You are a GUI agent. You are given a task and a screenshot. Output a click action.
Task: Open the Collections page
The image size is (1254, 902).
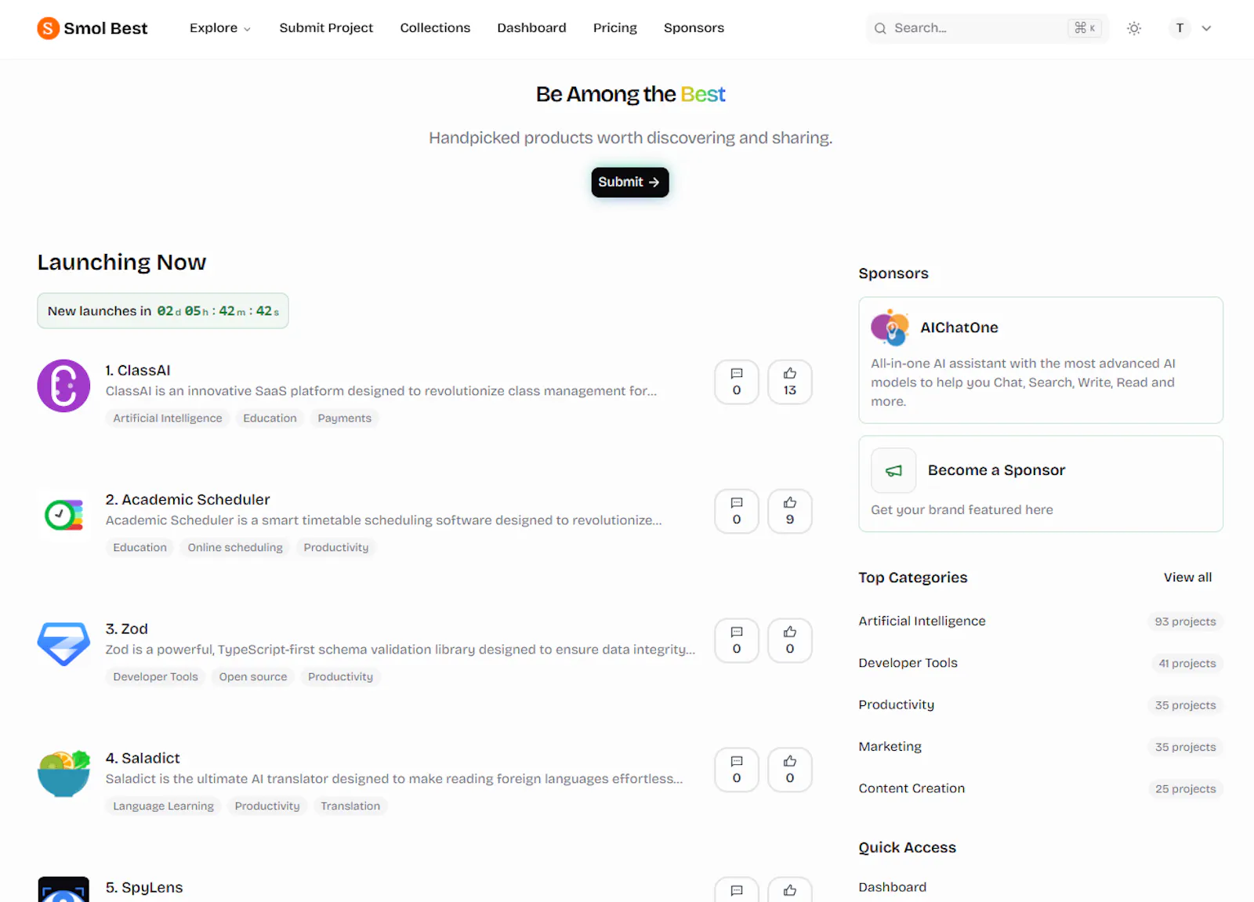(x=435, y=28)
